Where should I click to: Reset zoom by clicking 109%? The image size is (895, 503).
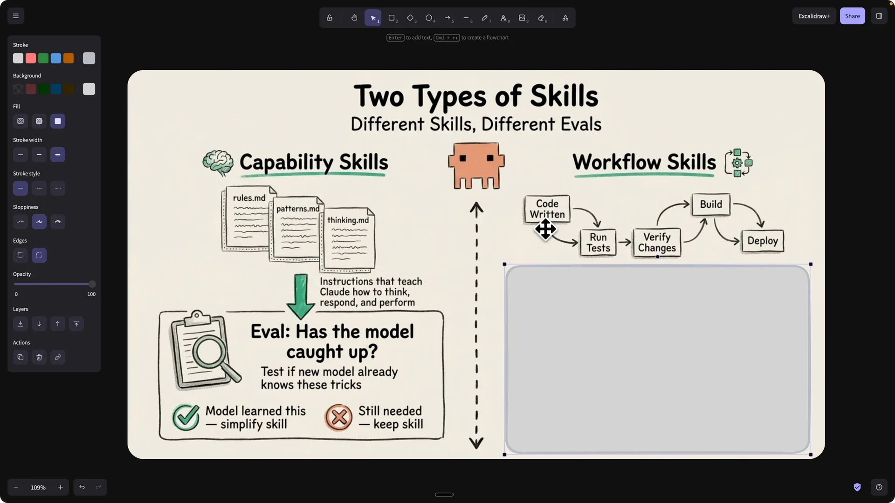point(38,487)
